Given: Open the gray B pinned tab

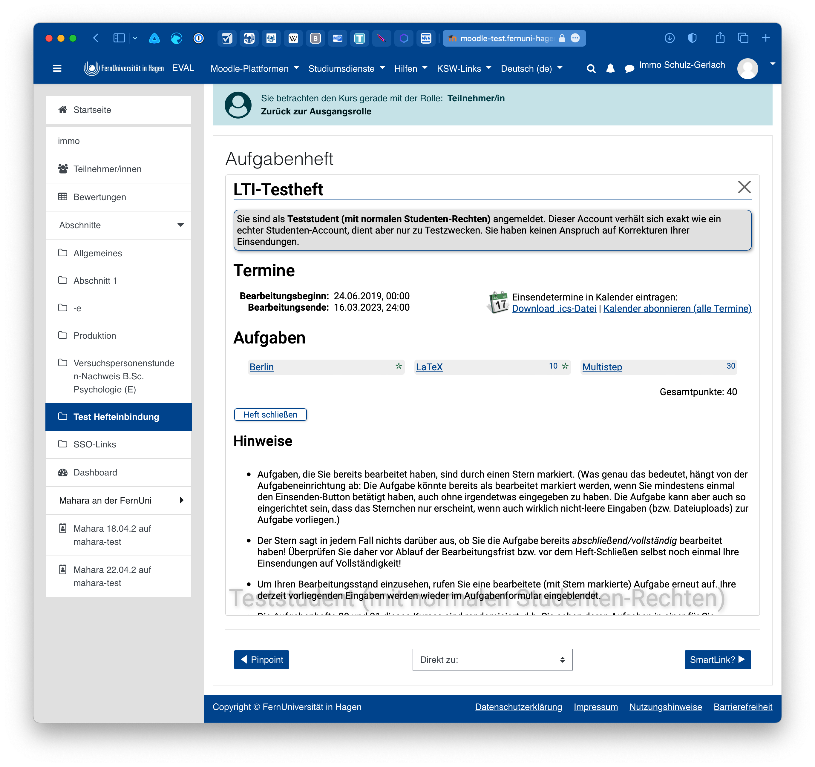Looking at the screenshot, I should pyautogui.click(x=315, y=38).
